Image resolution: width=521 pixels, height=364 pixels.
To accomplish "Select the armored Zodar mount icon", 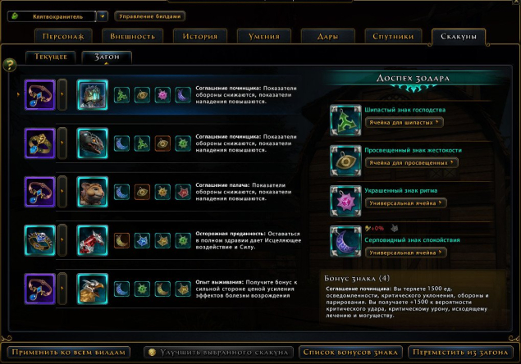I will (93, 94).
